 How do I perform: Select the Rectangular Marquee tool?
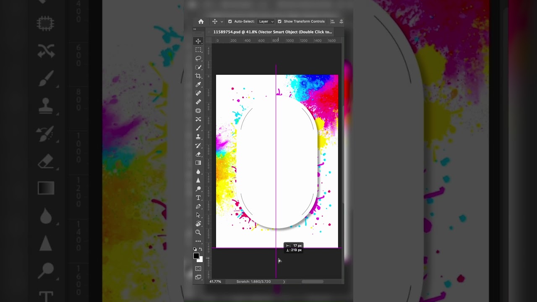pos(198,50)
